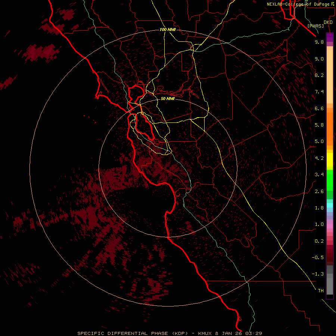Click the 3.4 legend value
336x336 pixels.
(319, 175)
